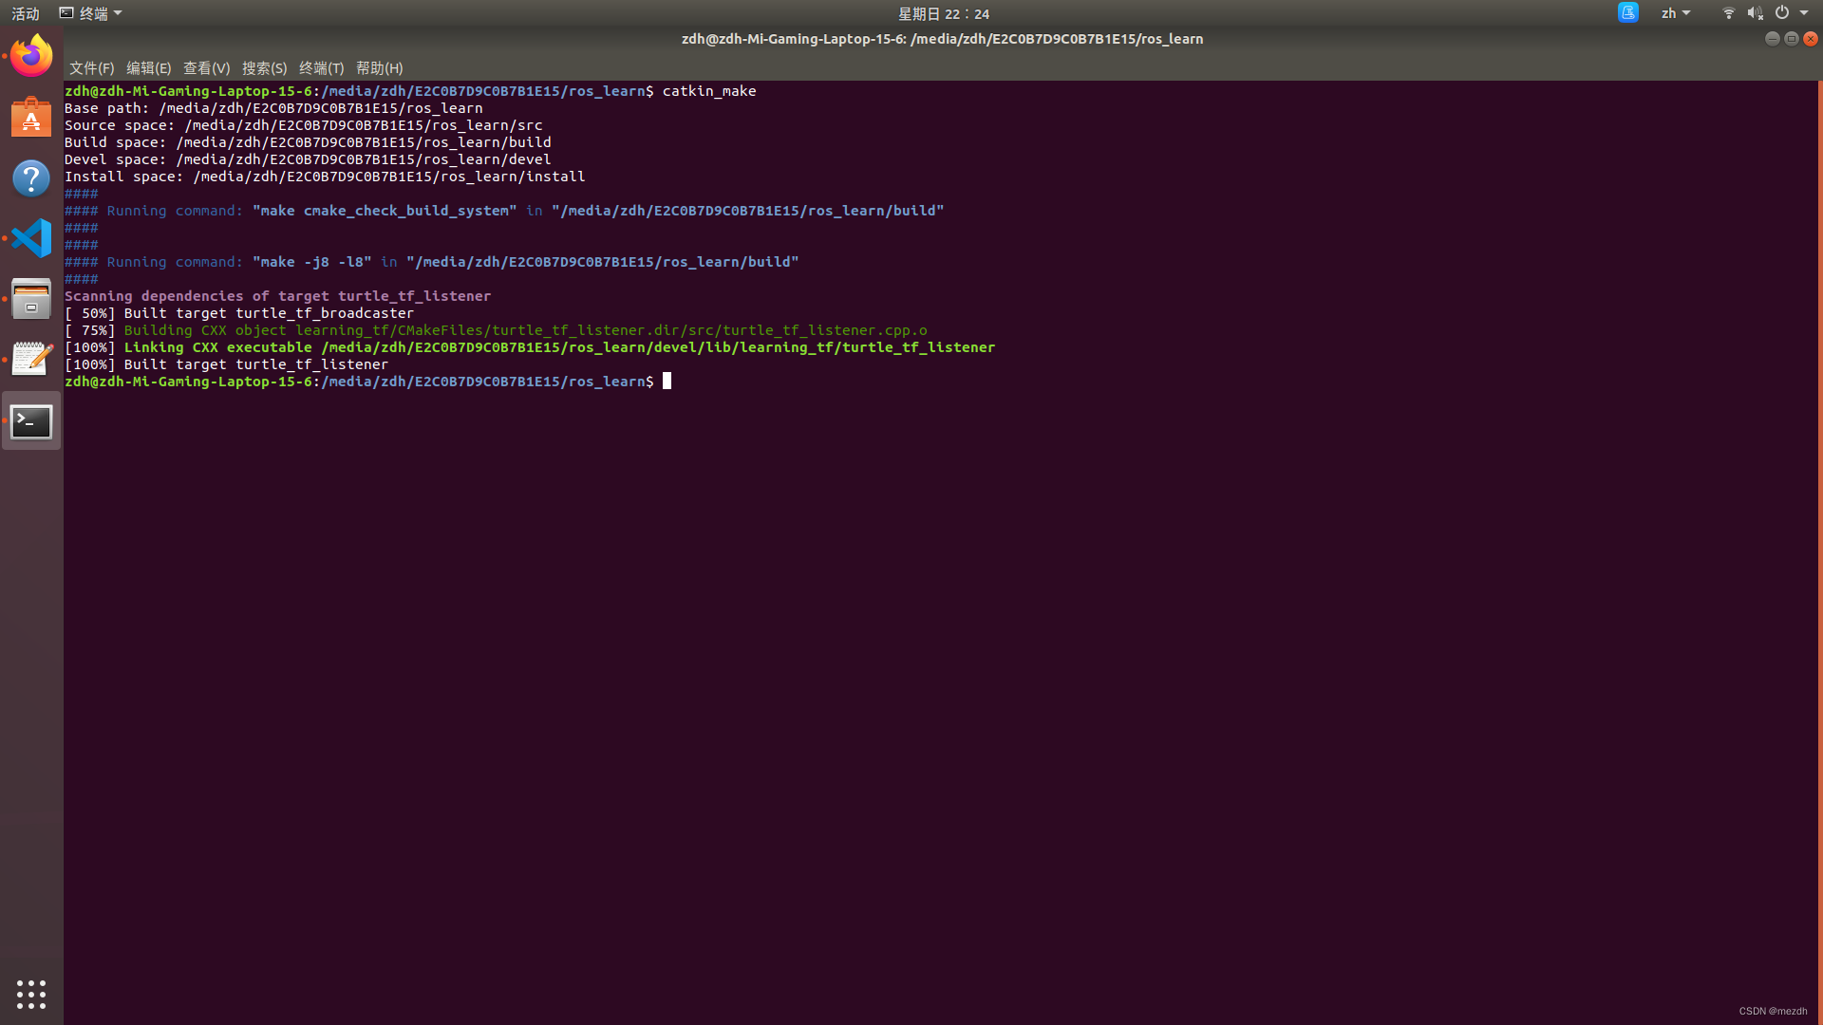Click '[100%] Built target turtle_tf_listener' line
1823x1025 pixels.
[227, 364]
